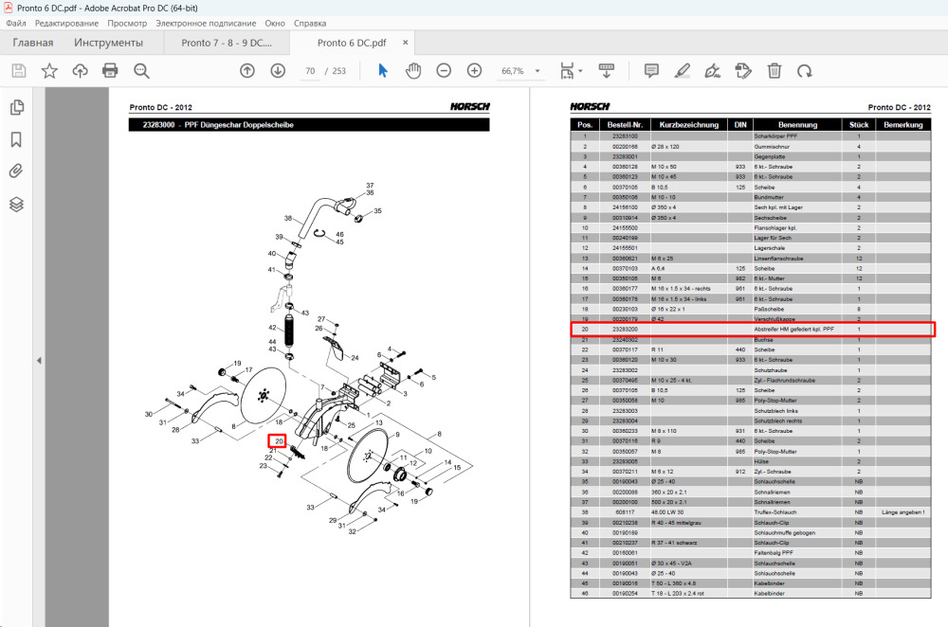Switch to the Инструменты tab

pyautogui.click(x=108, y=43)
